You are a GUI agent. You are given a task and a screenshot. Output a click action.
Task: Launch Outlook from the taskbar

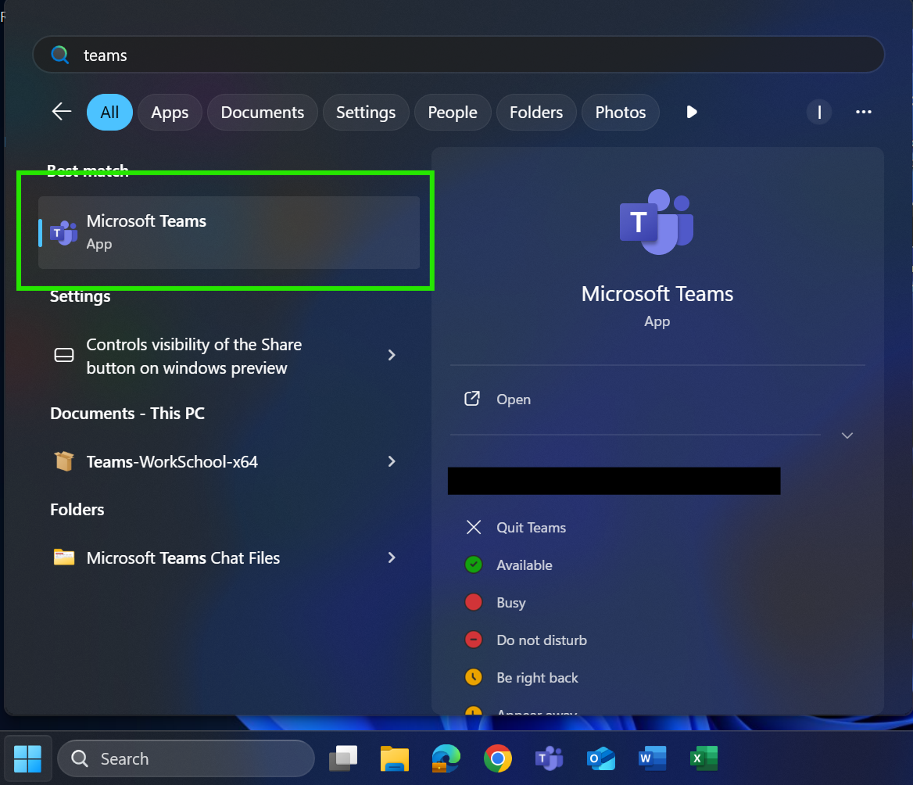click(601, 758)
